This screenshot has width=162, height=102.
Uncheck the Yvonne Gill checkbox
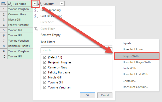(45, 82)
